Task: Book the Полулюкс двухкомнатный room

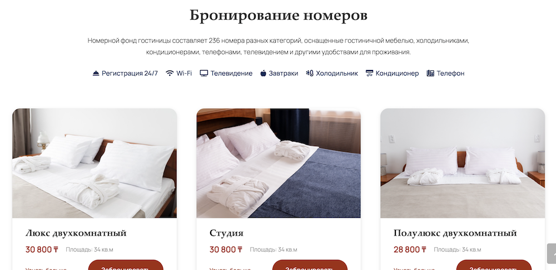Action: coord(494,266)
